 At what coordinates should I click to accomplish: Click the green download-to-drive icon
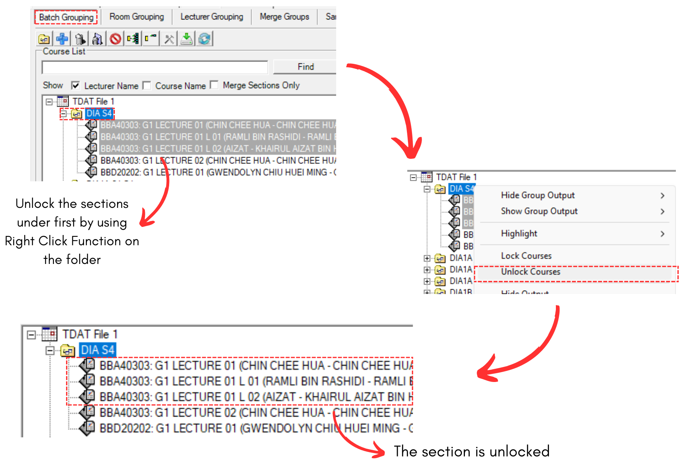click(187, 38)
